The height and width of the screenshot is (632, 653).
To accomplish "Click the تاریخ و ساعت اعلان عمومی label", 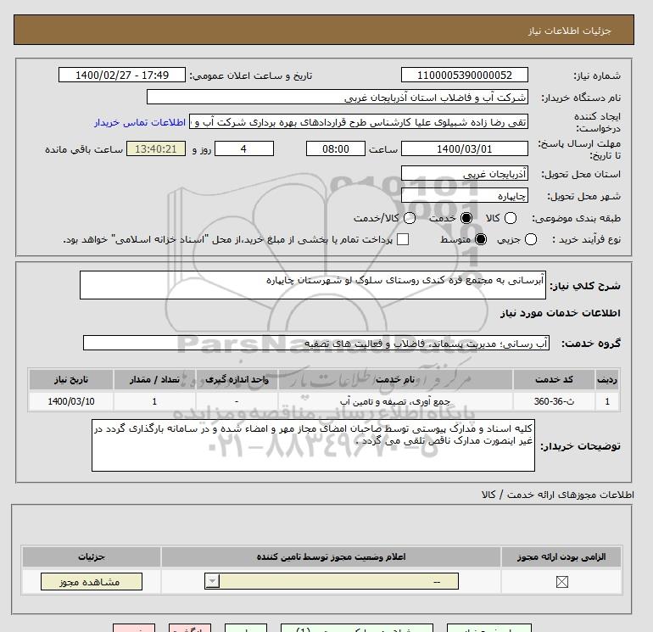I will click(251, 76).
